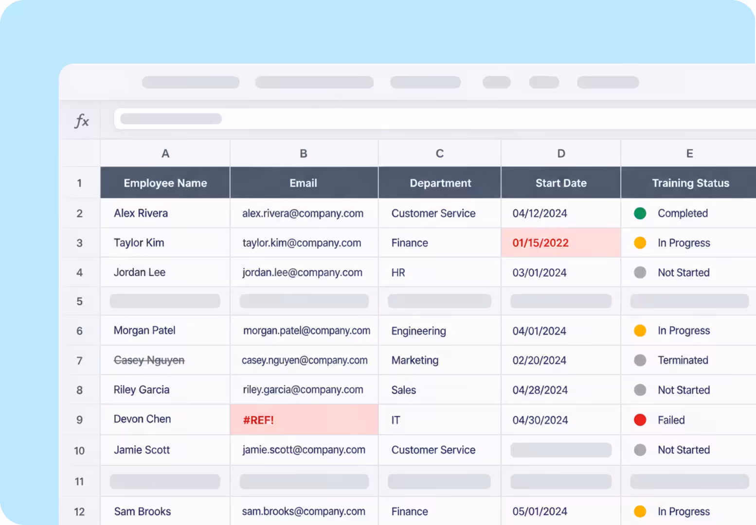
Task: Click inside the formula bar input
Action: [x=435, y=119]
